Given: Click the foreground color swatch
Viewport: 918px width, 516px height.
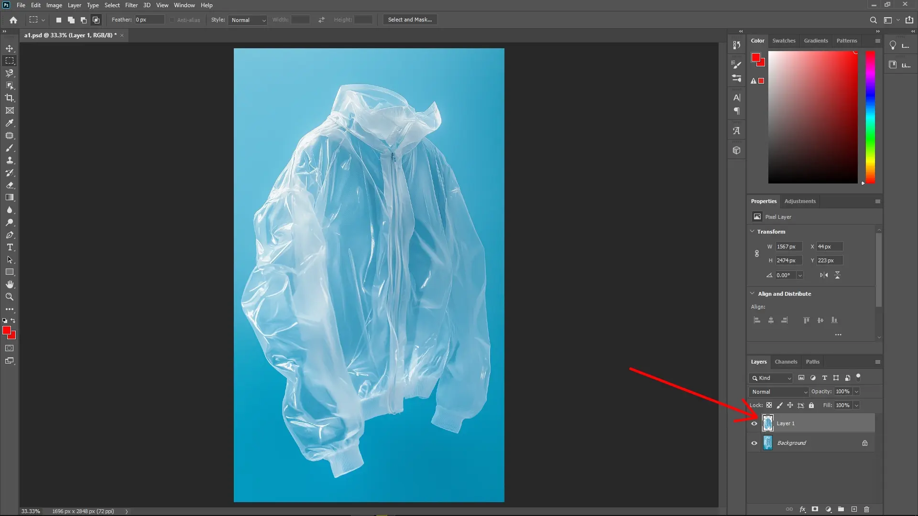Looking at the screenshot, I should tap(7, 331).
